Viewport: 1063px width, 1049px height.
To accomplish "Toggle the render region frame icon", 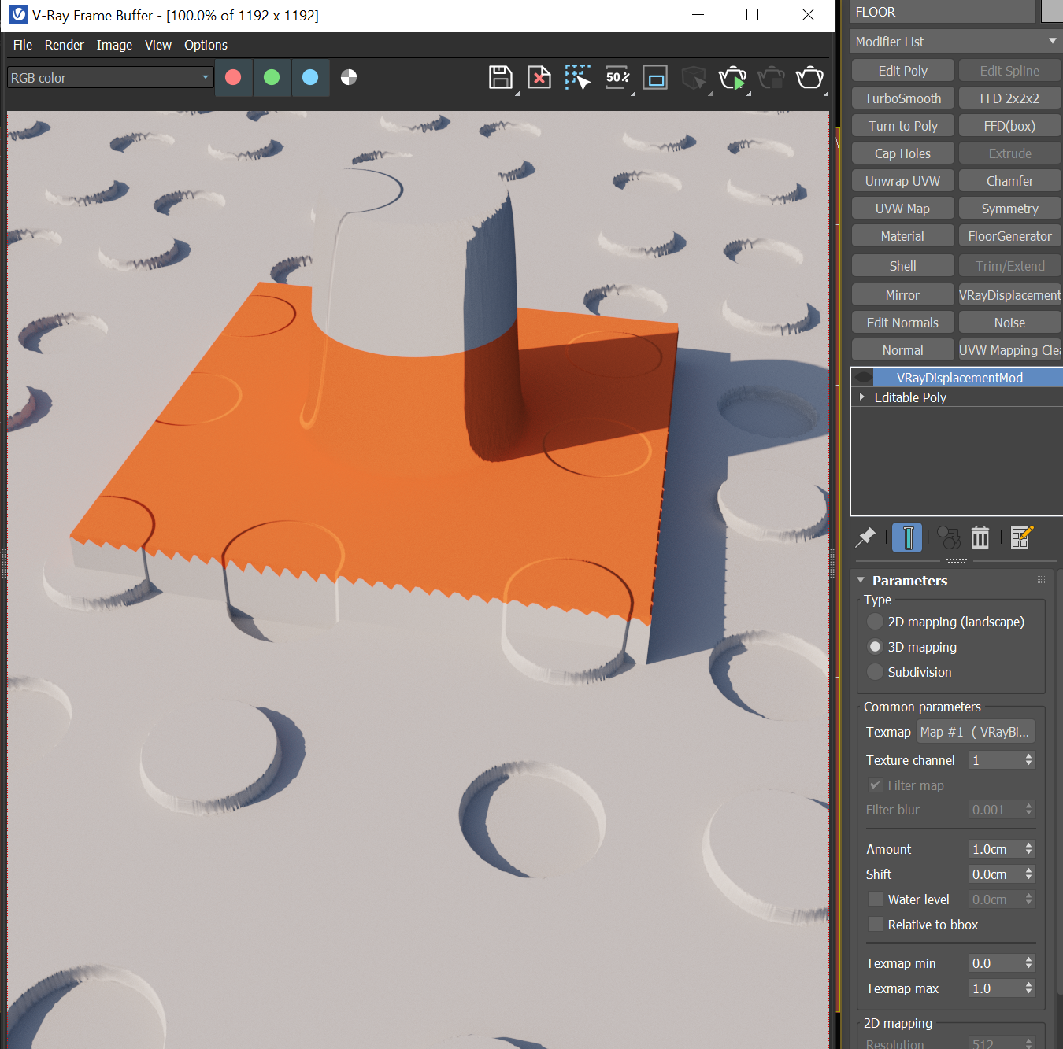I will [x=655, y=77].
